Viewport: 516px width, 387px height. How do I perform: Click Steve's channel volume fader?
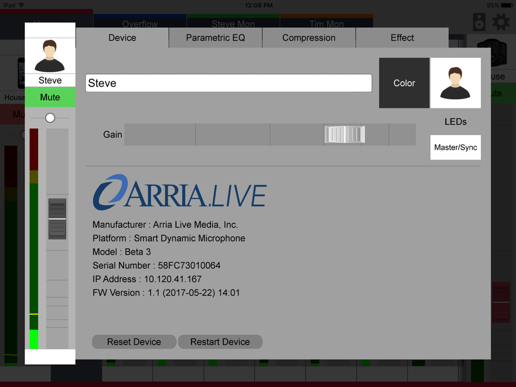click(57, 219)
